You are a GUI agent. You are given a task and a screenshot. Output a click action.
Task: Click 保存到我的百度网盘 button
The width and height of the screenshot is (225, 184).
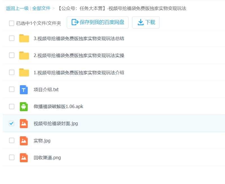(98, 22)
